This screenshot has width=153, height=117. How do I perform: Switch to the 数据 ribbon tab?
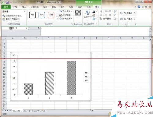click(54, 7)
